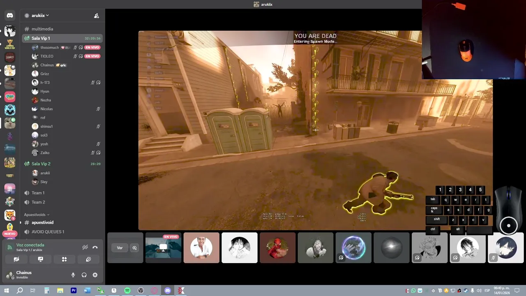
Task: Open File Explorer from the taskbar
Action: [60, 291]
